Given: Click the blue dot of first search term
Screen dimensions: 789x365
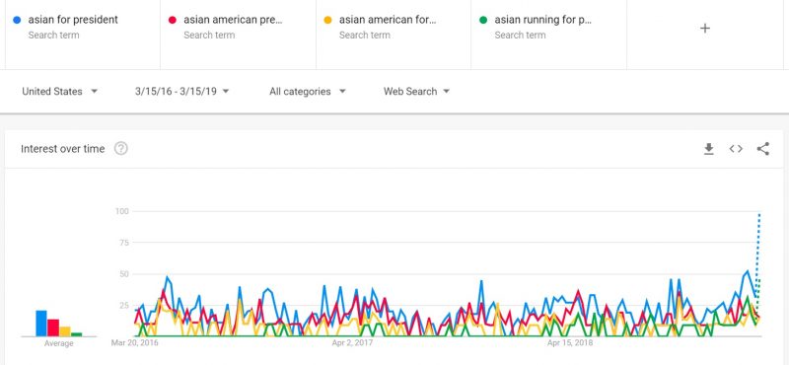Looking at the screenshot, I should [17, 20].
